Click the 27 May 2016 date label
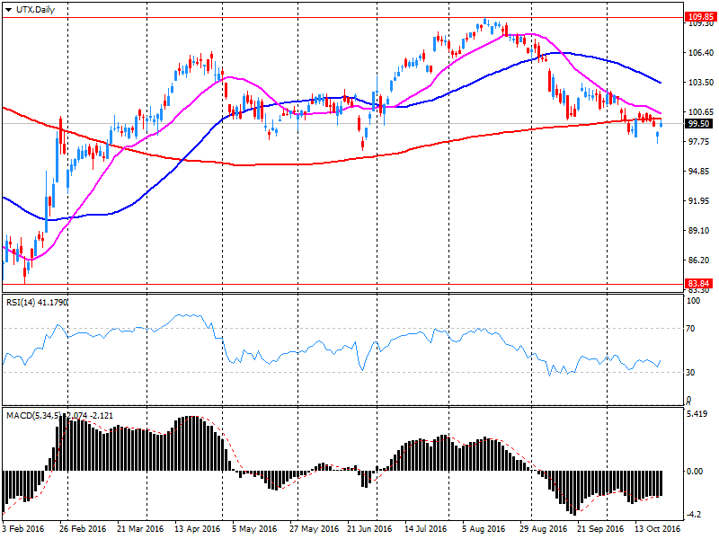719x539 pixels. click(x=314, y=529)
